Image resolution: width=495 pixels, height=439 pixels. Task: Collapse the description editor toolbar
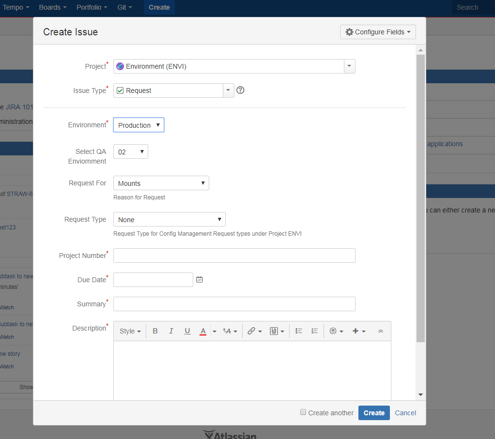click(381, 331)
